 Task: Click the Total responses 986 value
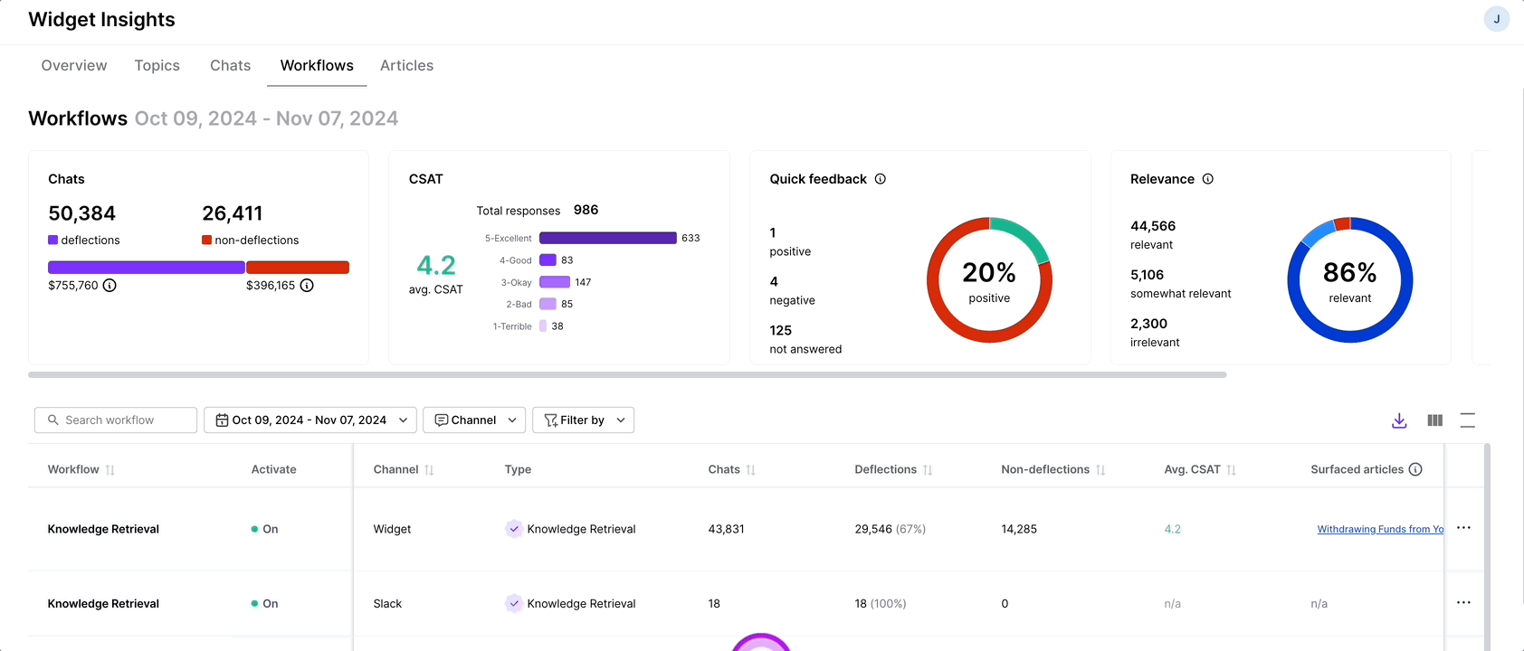[586, 210]
